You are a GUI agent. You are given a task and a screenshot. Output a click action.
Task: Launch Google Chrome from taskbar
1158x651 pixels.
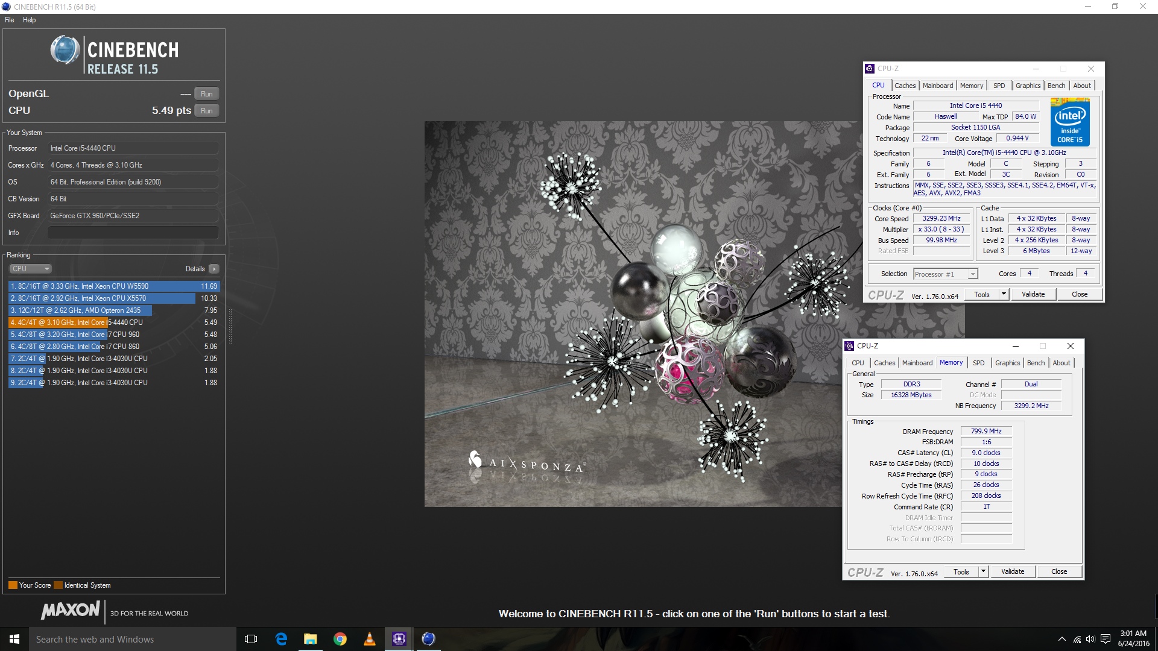(x=340, y=639)
